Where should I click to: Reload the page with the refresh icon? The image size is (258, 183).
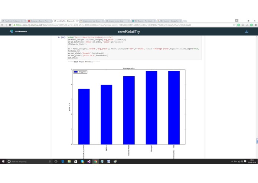pyautogui.click(x=10, y=25)
